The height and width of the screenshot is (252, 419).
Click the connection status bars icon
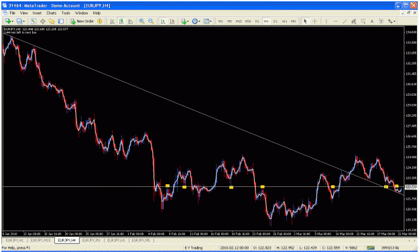[370, 248]
